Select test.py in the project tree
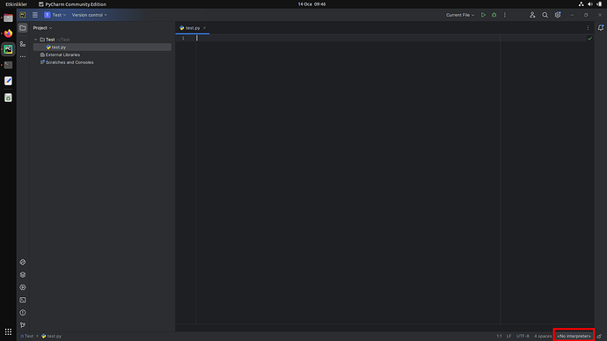Screen dimensions: 607x341 [x=102, y=47]
